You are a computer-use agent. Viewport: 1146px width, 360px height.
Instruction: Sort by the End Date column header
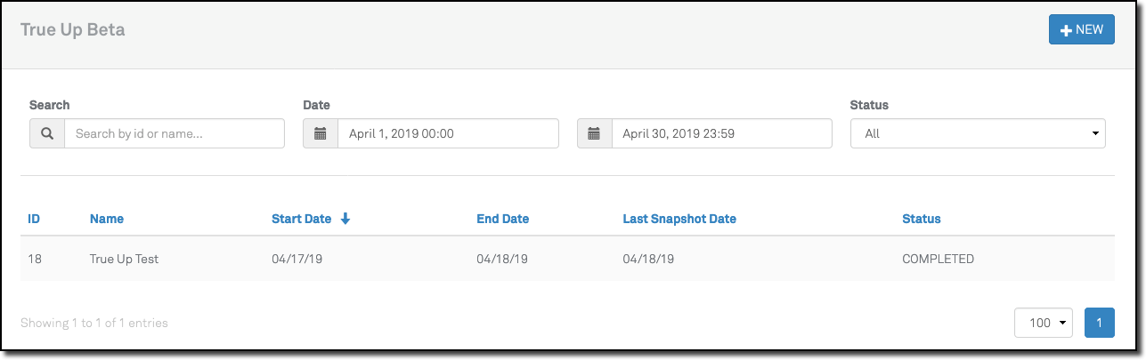pyautogui.click(x=502, y=219)
